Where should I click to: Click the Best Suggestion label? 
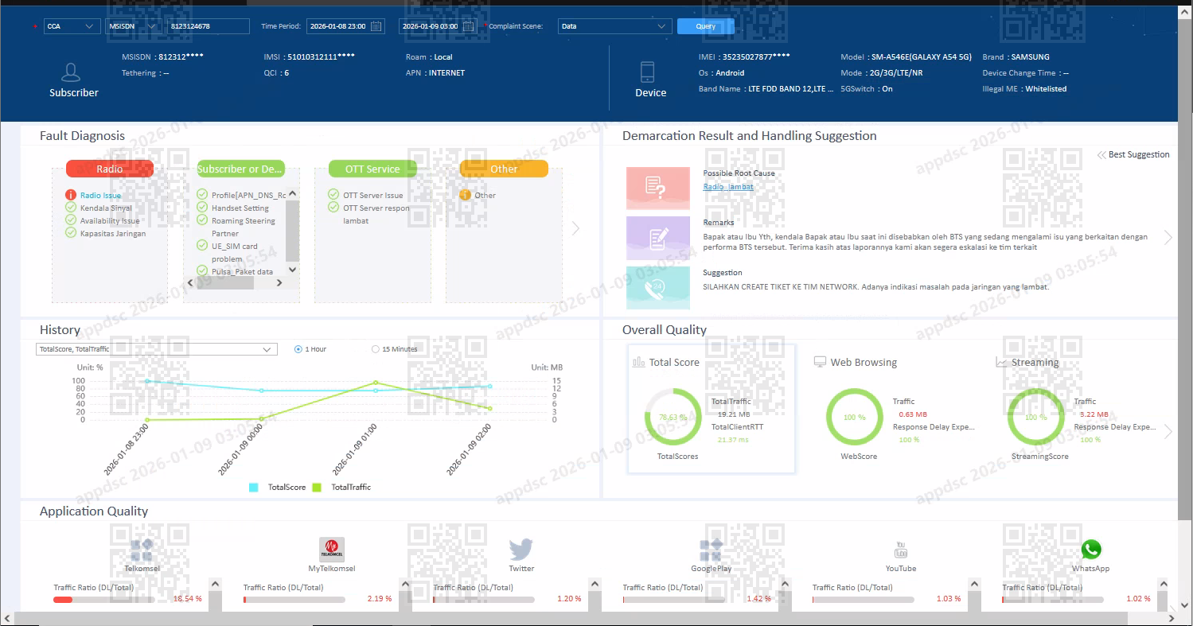(x=1139, y=155)
